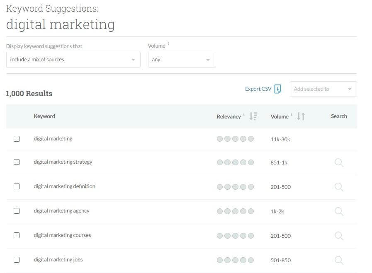Screen dimensions: 372x273
Task: Click info icon next to Volume filter label
Action: tap(168, 43)
